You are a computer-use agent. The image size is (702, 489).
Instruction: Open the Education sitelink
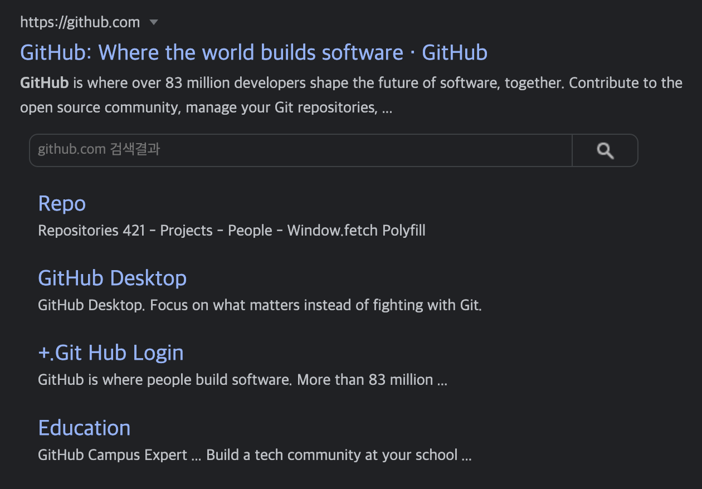pos(84,428)
